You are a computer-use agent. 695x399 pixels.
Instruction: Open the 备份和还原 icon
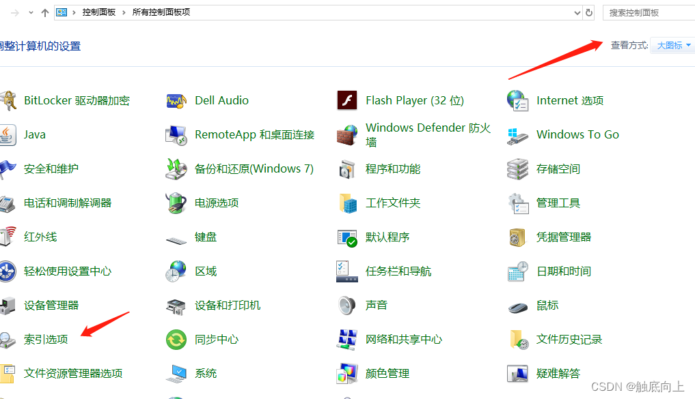(176, 169)
